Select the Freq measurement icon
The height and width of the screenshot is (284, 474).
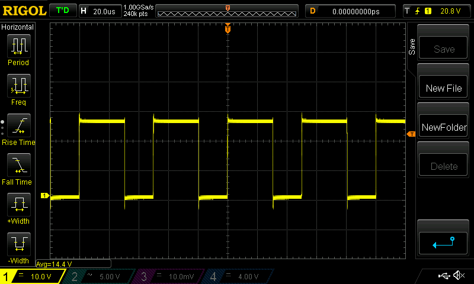(x=18, y=89)
